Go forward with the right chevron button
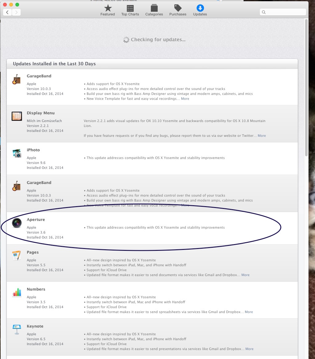 pos(16,12)
